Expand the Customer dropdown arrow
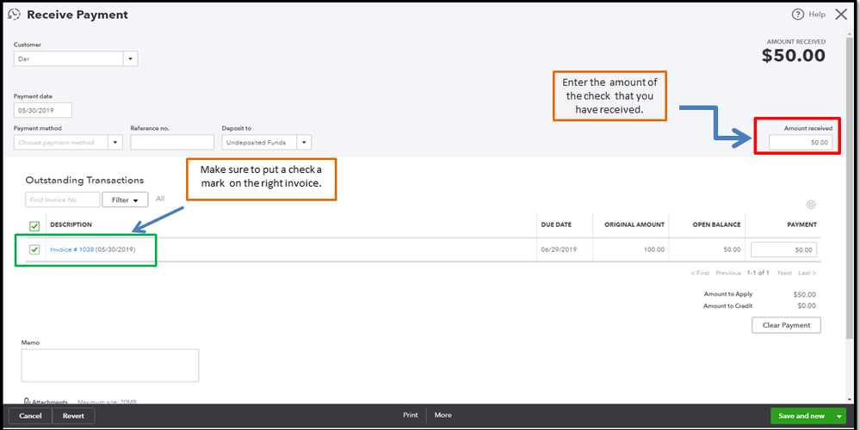Image resolution: width=860 pixels, height=430 pixels. tap(131, 58)
